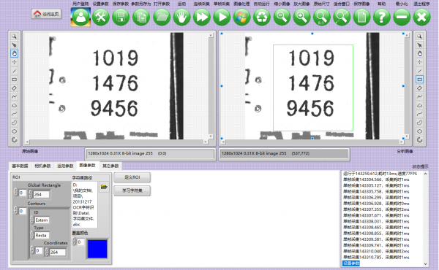Select line tool in left palette
Image resolution: width=439 pixels, height=270 pixels.
pyautogui.click(x=14, y=71)
